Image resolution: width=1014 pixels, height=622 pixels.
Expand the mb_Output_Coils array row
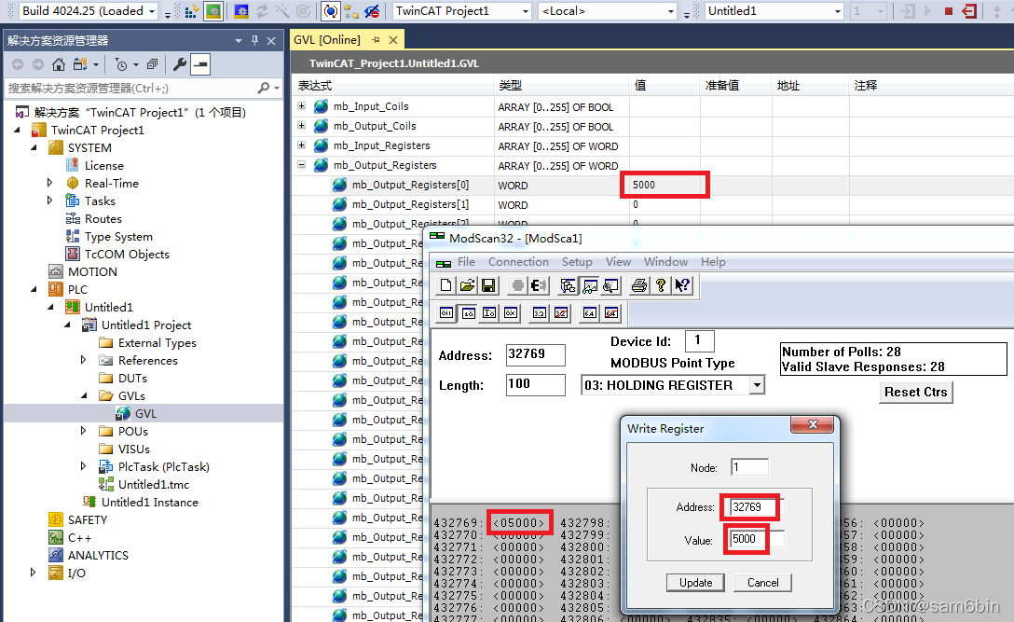click(x=301, y=126)
